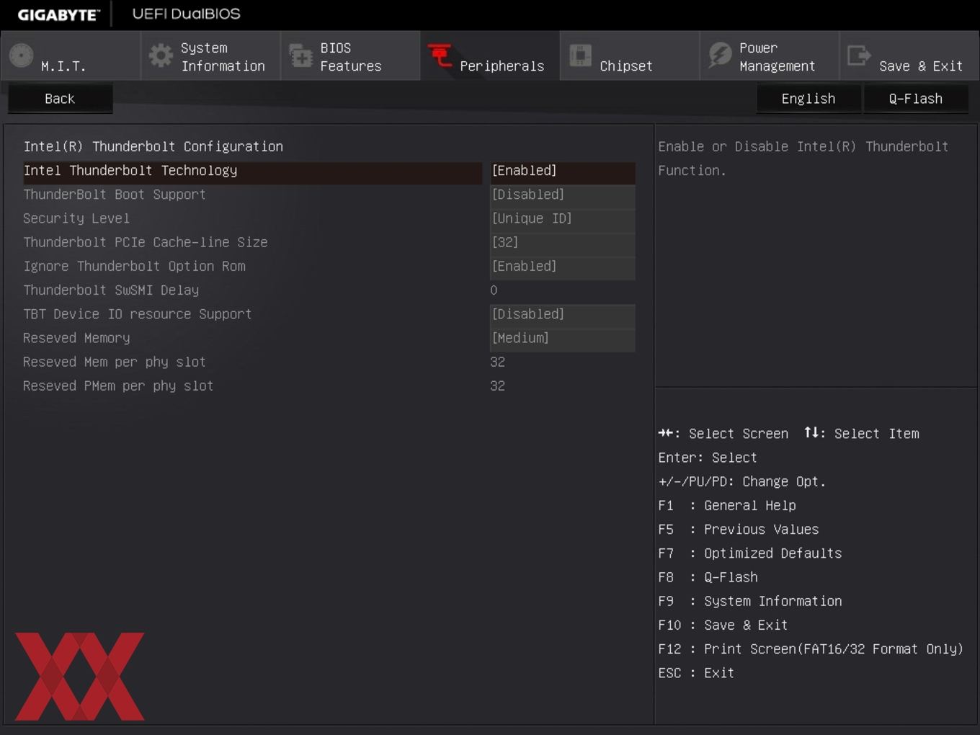
Task: Click the Select Screen arrows hint
Action: 723,434
